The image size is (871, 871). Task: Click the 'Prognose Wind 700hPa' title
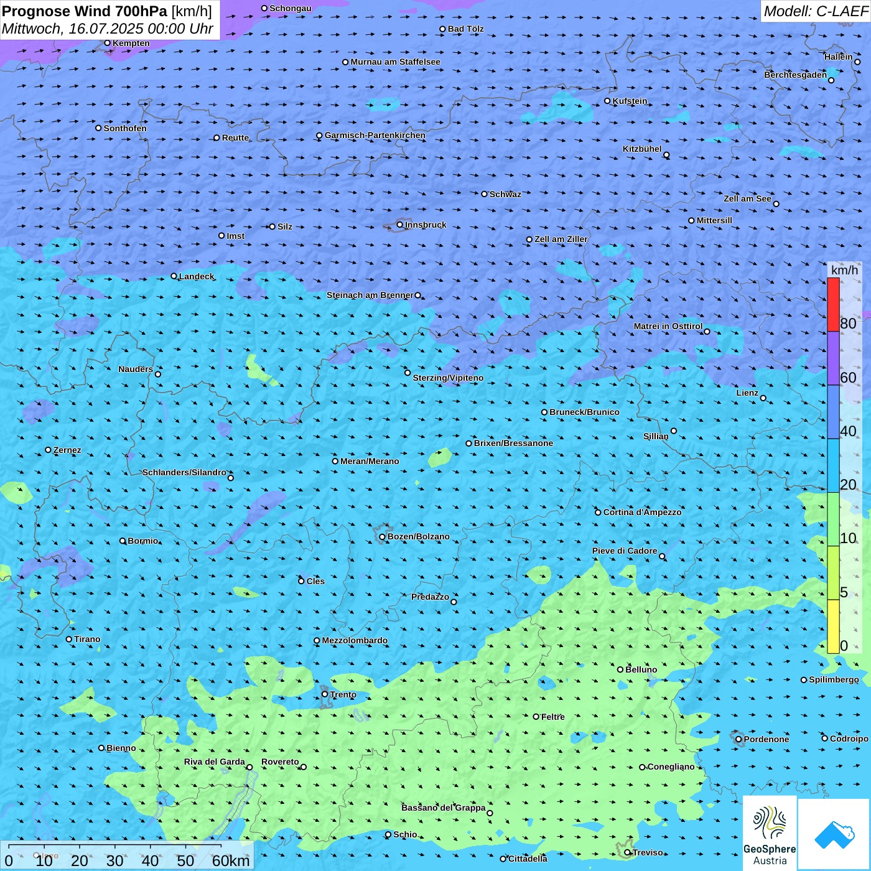coord(85,11)
